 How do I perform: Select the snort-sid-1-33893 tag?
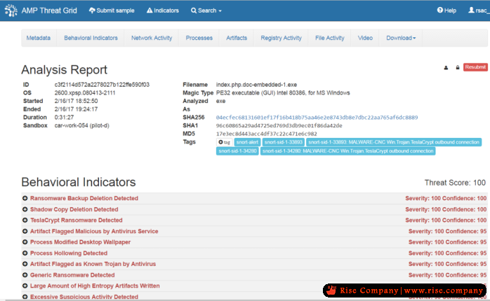point(284,142)
